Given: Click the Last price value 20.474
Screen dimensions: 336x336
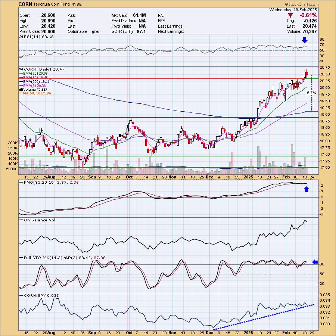Looking at the screenshot, I should pos(309,26).
